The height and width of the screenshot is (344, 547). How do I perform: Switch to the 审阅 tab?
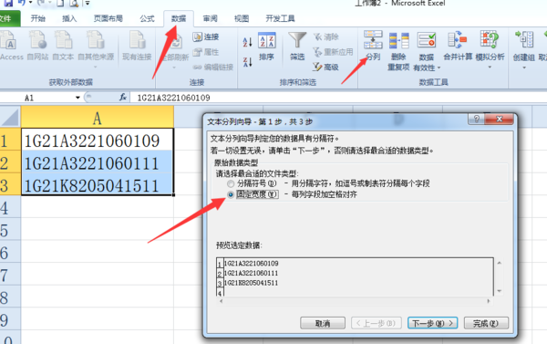(x=210, y=18)
